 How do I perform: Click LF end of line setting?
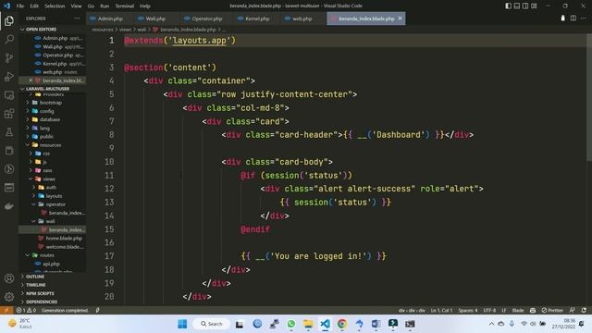[x=503, y=310]
